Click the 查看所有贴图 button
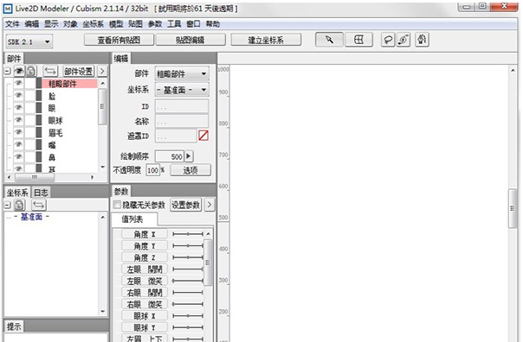This screenshot has width=523, height=342. click(119, 40)
